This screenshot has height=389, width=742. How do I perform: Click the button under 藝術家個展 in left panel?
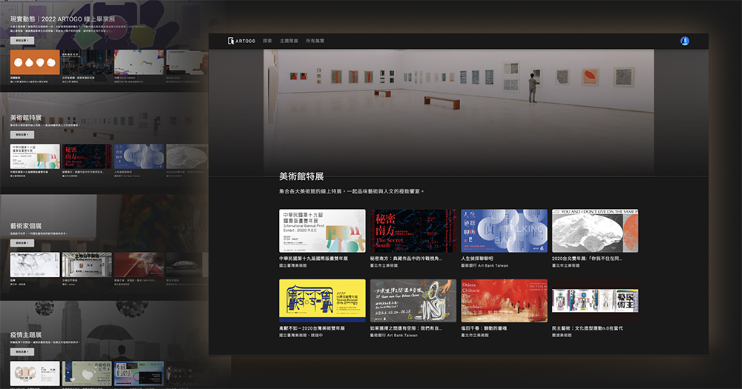21,242
